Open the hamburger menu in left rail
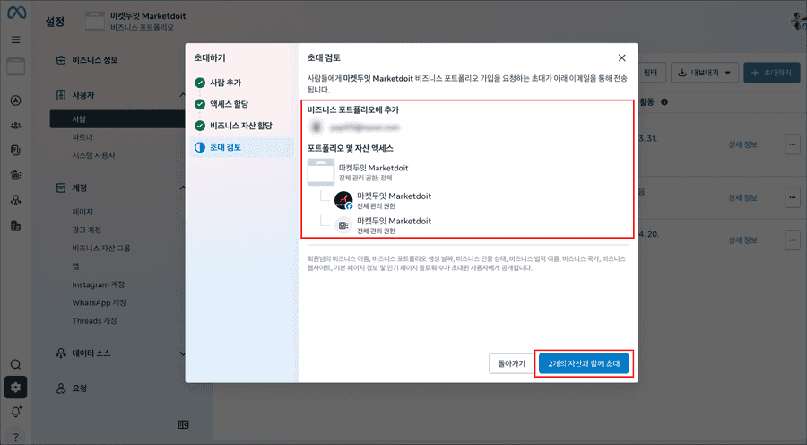 pyautogui.click(x=16, y=39)
